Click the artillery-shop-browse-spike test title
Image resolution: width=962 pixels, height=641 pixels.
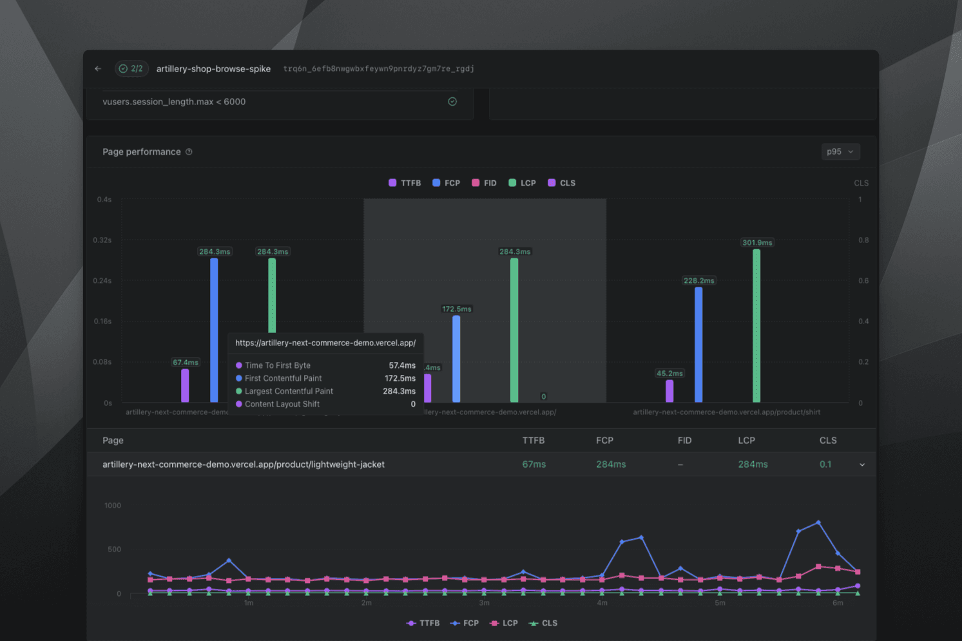(x=213, y=68)
